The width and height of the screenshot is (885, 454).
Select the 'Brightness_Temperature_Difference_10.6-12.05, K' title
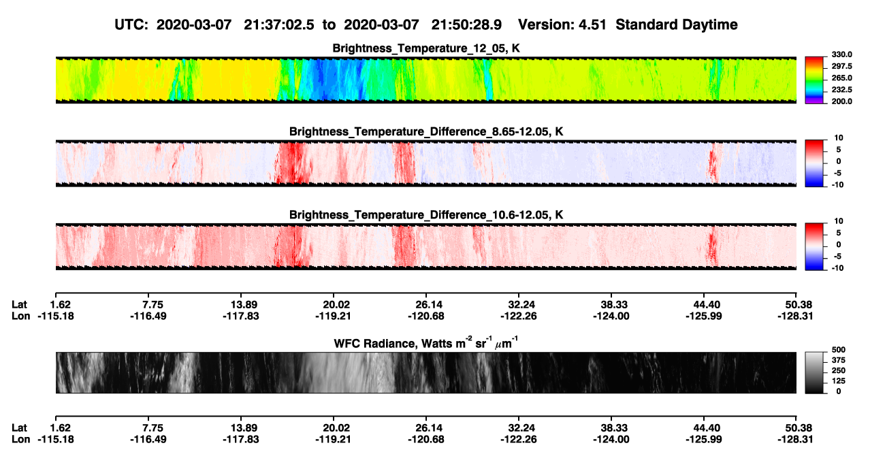426,215
